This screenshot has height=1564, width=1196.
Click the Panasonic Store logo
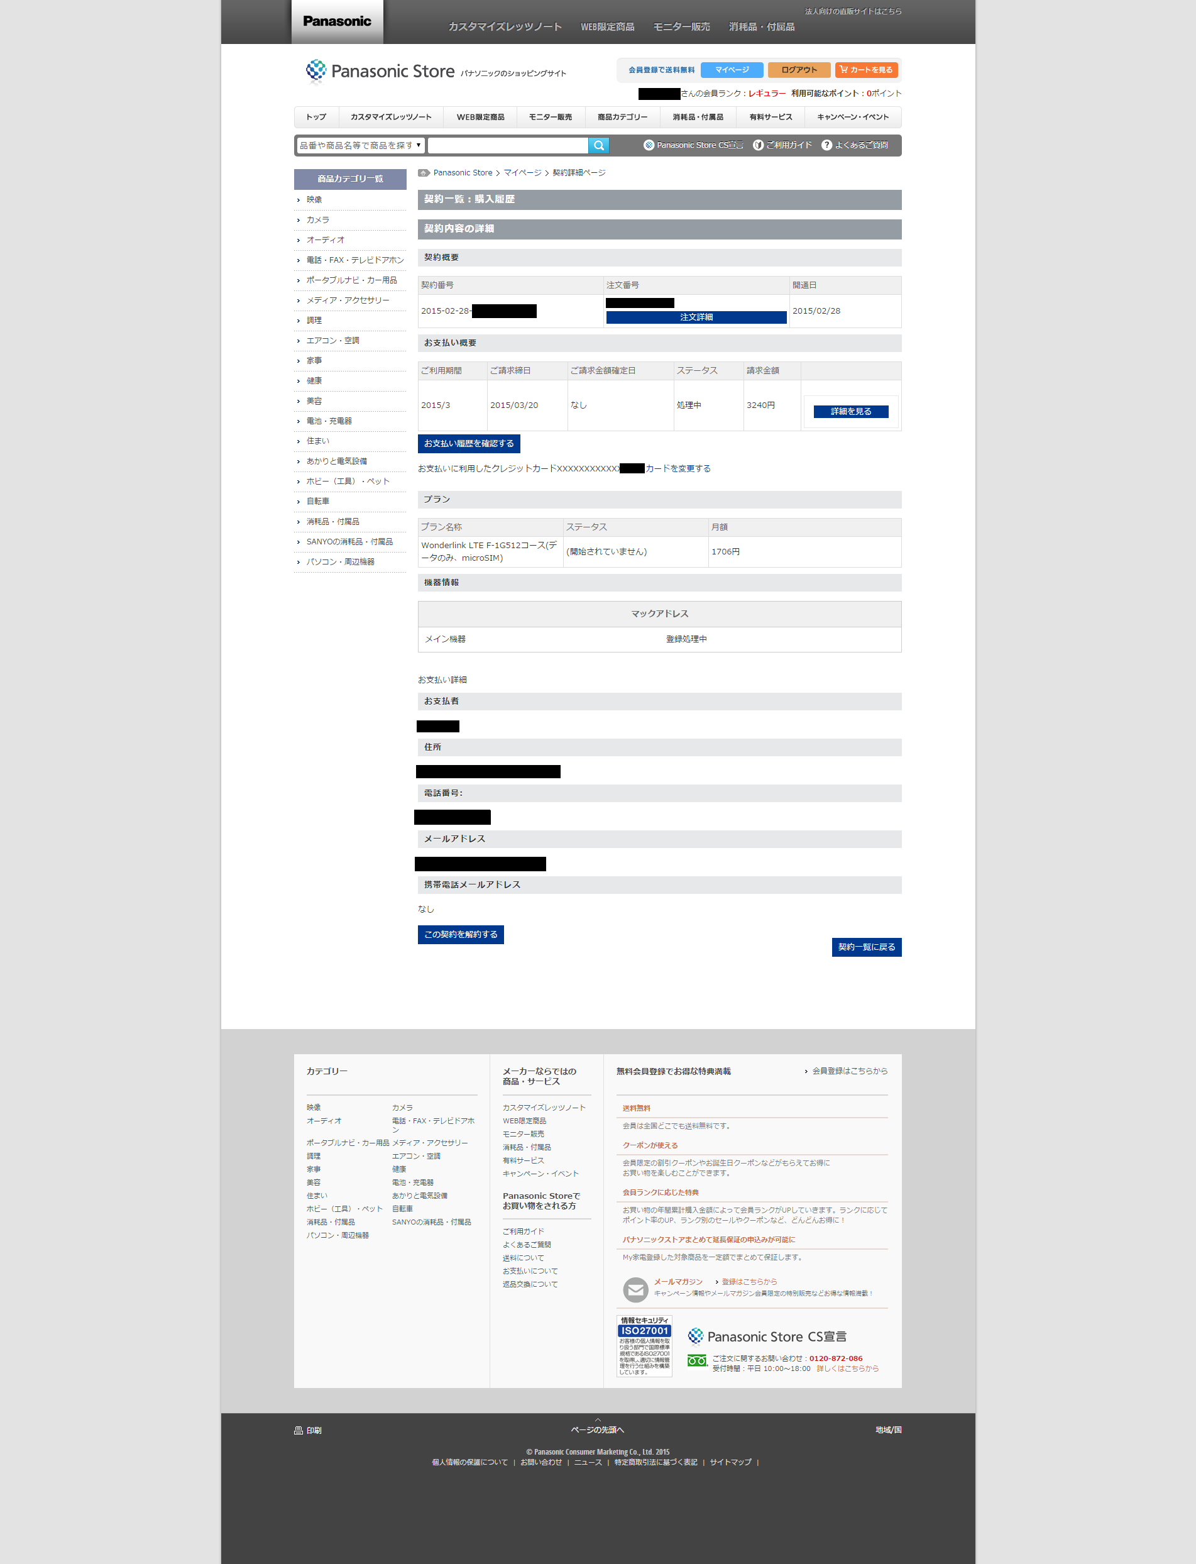380,71
